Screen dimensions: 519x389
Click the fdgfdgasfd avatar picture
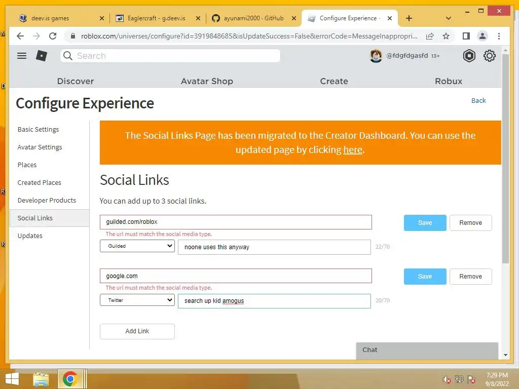[376, 56]
